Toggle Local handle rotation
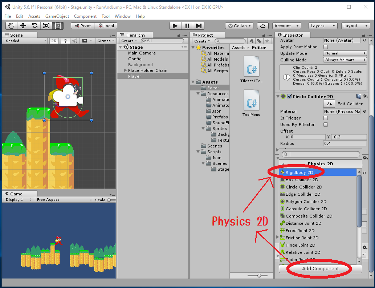This screenshot has width=375, height=288. 106,25
